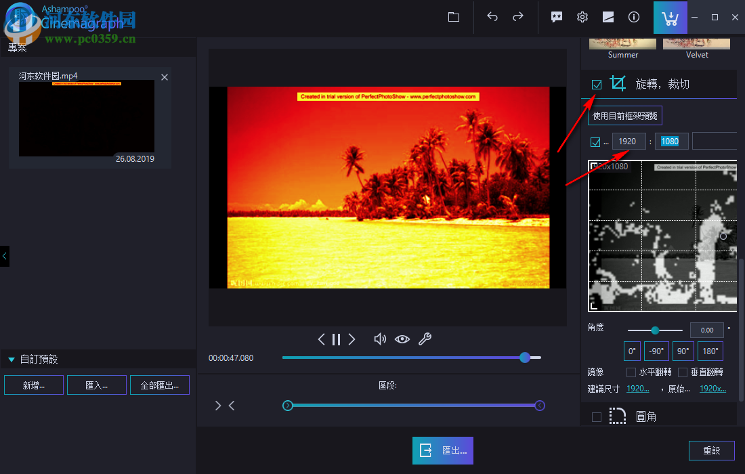Viewport: 745px width, 474px height.
Task: Click the width field showing 1920
Action: click(x=629, y=142)
